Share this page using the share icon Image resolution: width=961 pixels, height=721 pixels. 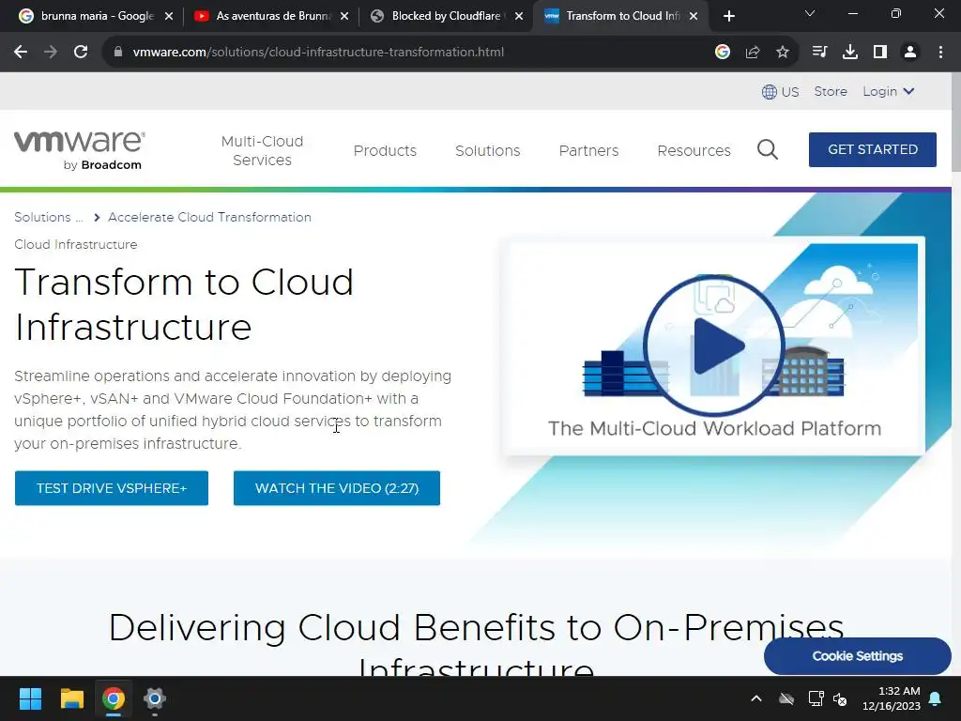pyautogui.click(x=753, y=53)
